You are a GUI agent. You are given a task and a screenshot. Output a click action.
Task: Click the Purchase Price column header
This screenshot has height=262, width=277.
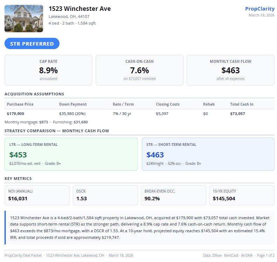coord(20,104)
